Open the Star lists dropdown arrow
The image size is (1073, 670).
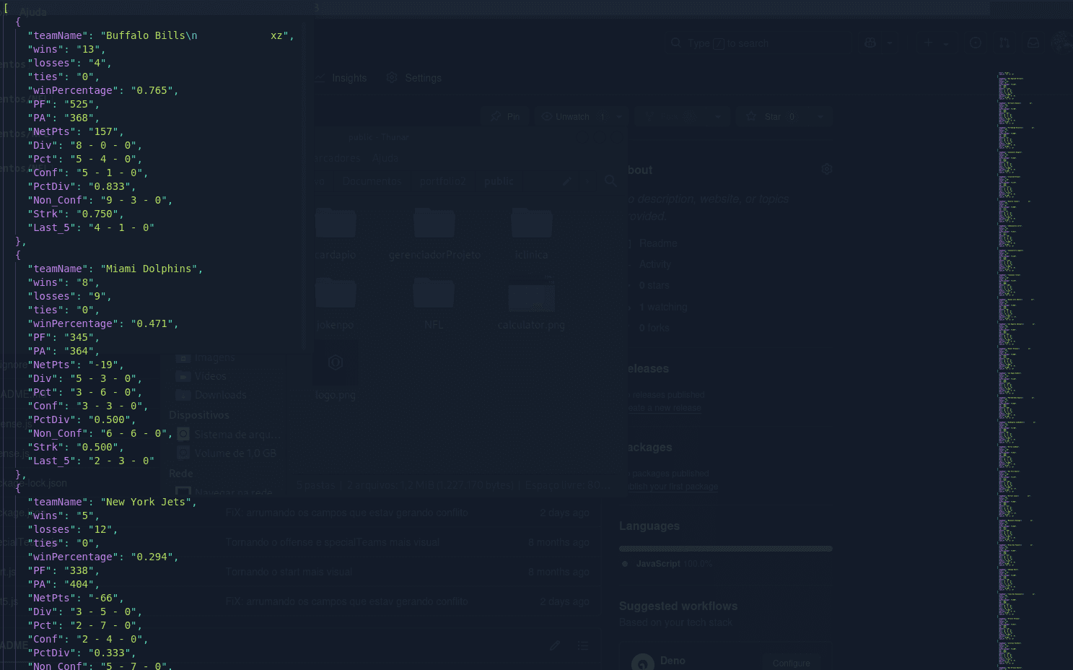[820, 117]
